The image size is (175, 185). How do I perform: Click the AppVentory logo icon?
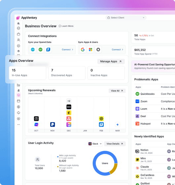pos(18,18)
